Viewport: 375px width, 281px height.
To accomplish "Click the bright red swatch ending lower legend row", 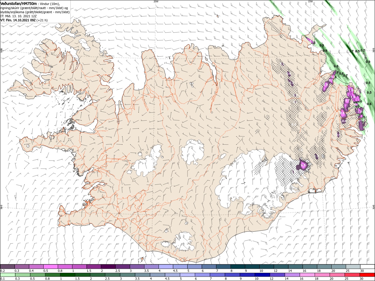I will pos(367,275).
